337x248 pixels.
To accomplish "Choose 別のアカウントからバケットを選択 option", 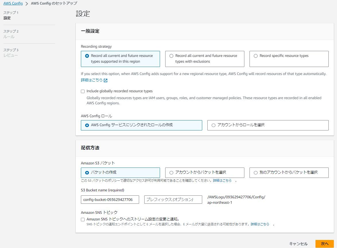I will click(x=255, y=173).
